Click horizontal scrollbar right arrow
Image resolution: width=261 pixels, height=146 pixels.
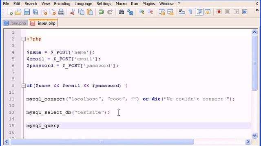click(x=248, y=142)
